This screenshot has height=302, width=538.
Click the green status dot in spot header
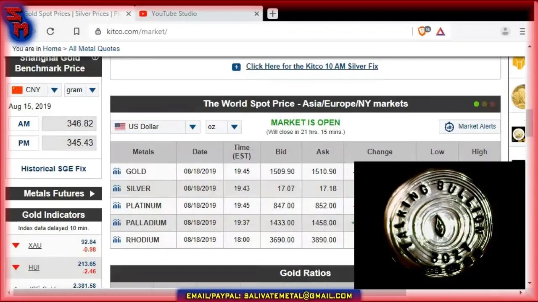click(476, 104)
